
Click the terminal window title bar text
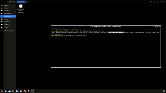pyautogui.click(x=106, y=27)
